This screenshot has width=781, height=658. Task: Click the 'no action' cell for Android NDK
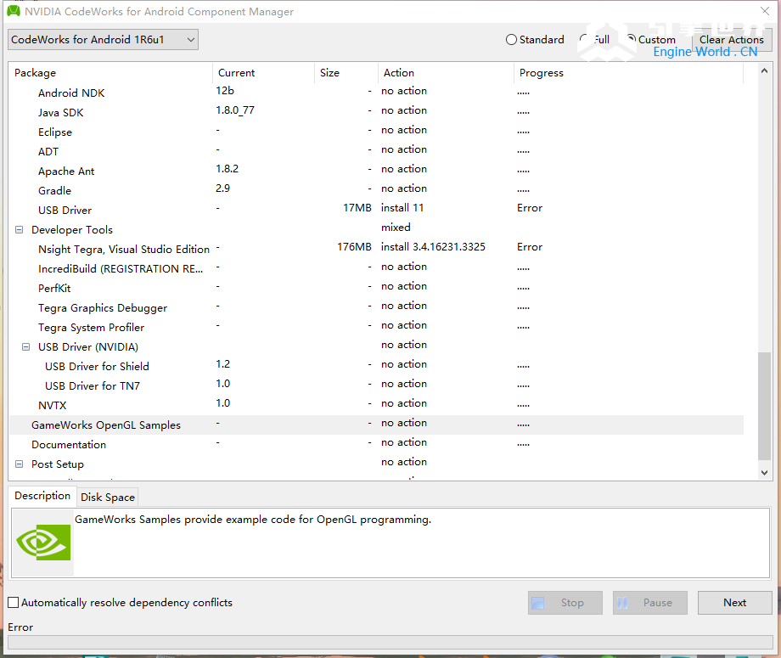(404, 91)
